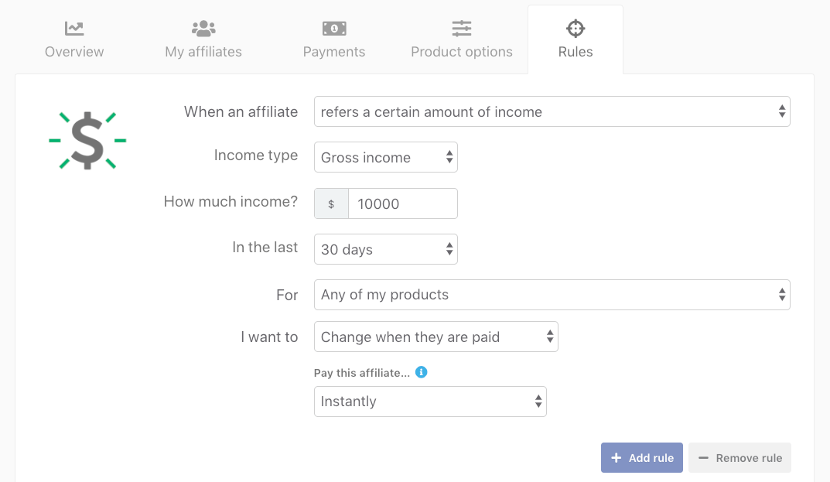
Task: Click the Remove rule button
Action: point(740,458)
